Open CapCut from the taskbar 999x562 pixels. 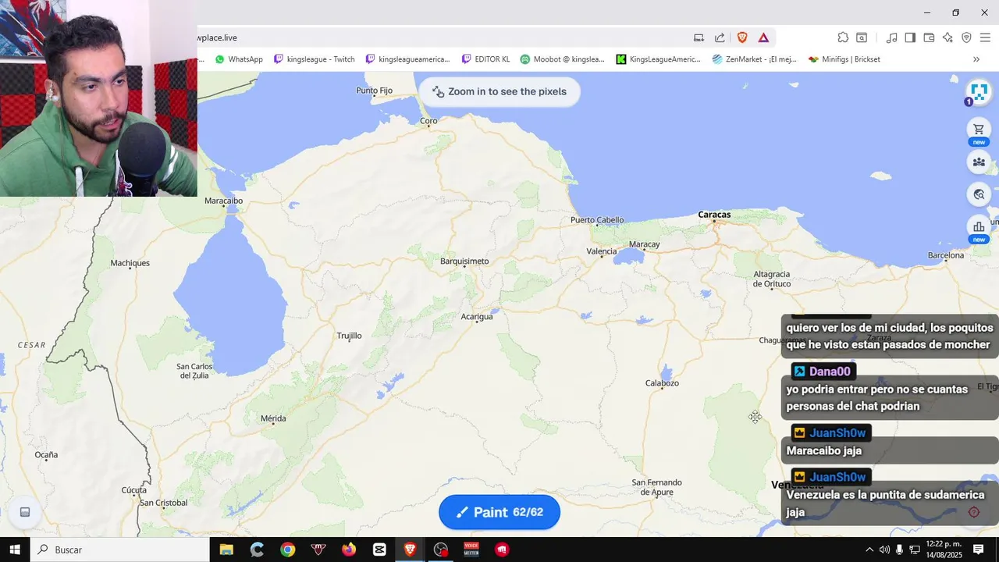pyautogui.click(x=379, y=550)
